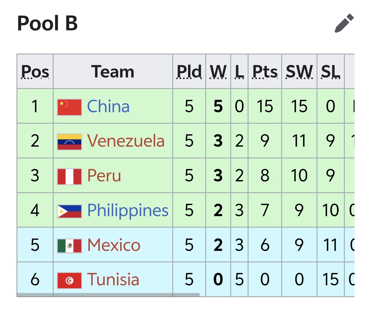Click the Peru flag icon
371x313 pixels.
pyautogui.click(x=69, y=177)
